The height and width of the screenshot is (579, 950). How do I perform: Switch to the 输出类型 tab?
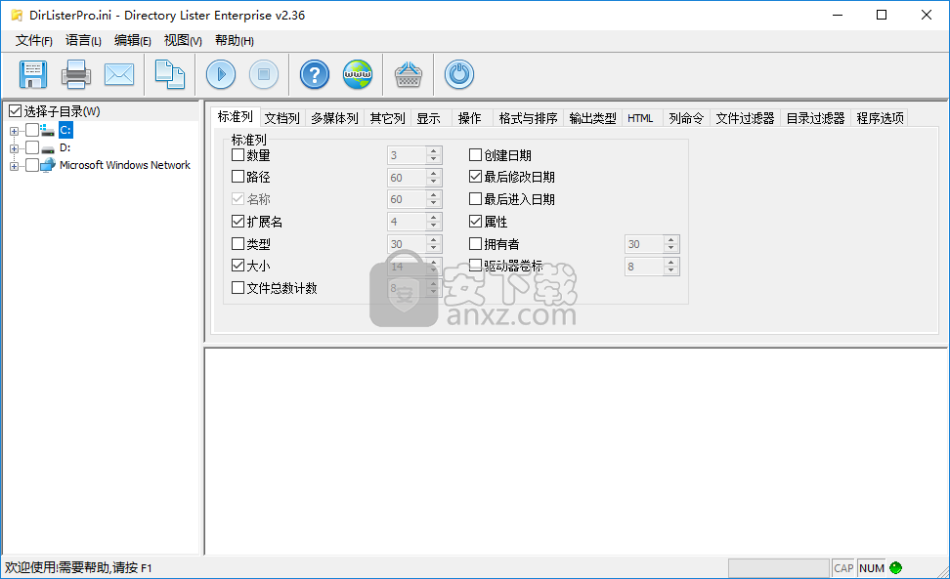pyautogui.click(x=592, y=118)
